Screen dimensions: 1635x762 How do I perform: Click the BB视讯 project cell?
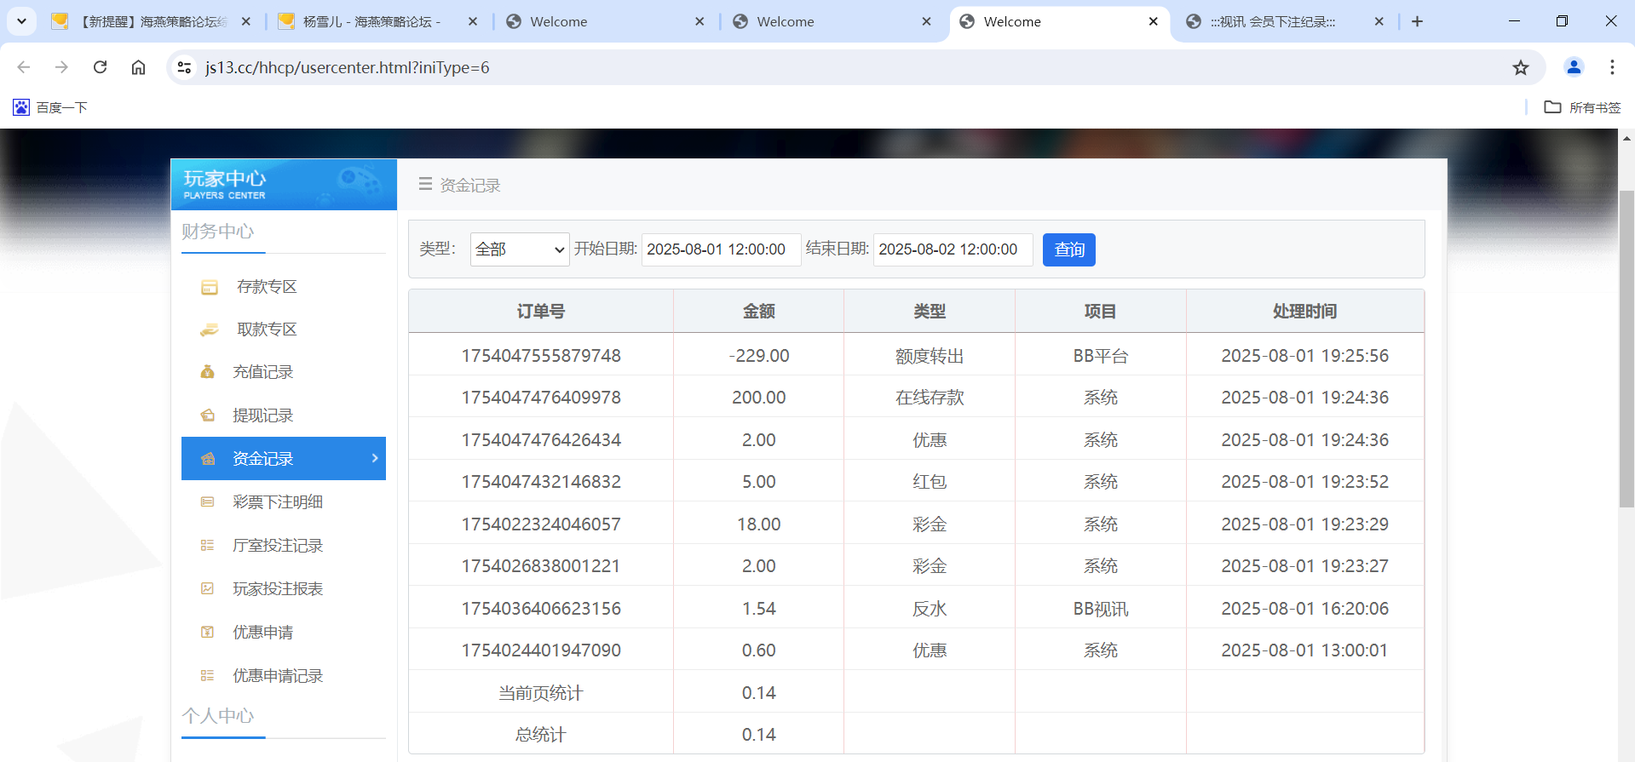coord(1101,609)
